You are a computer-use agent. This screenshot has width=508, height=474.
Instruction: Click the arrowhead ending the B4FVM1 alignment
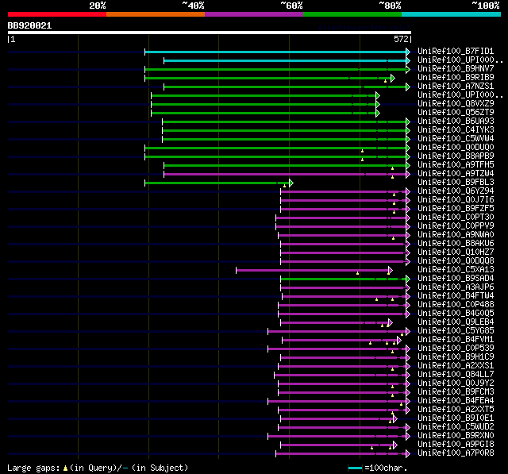click(399, 340)
